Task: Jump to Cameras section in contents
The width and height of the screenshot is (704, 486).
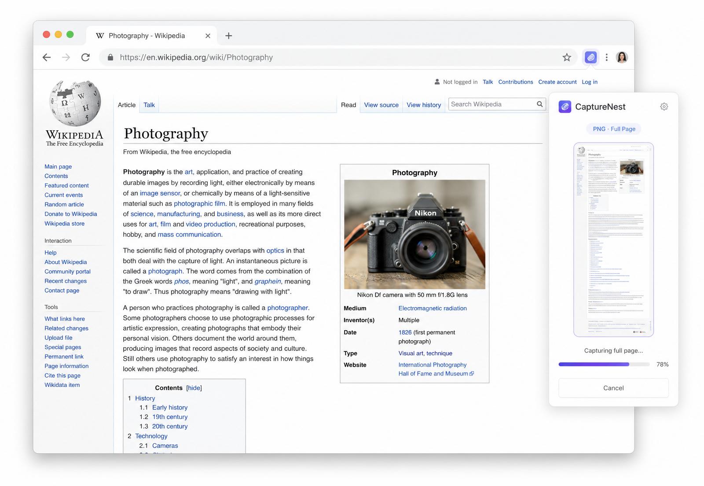Action: pyautogui.click(x=165, y=445)
